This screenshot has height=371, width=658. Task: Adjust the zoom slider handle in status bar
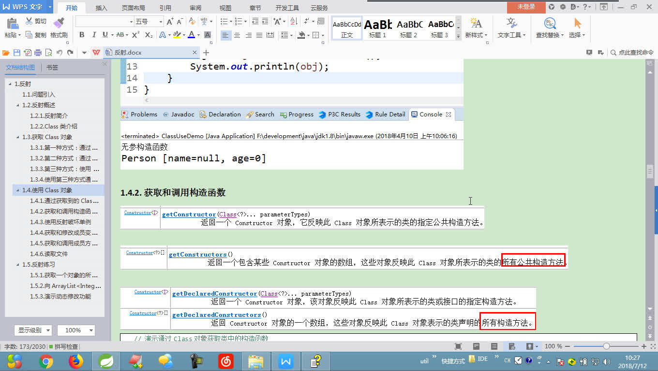click(606, 346)
